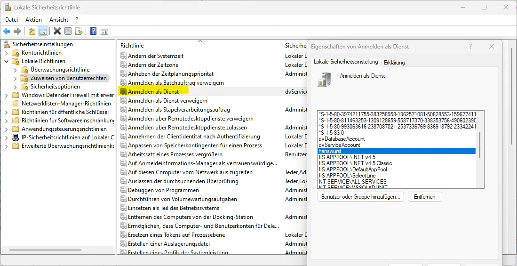The width and height of the screenshot is (517, 266).
Task: Select dvDatabaseAccount in the account list
Action: pos(342,139)
